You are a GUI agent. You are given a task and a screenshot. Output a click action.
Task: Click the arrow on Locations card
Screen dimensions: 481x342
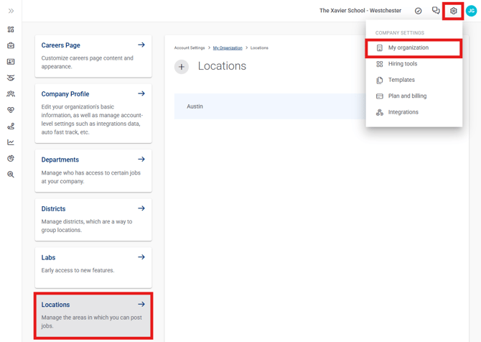click(x=141, y=304)
